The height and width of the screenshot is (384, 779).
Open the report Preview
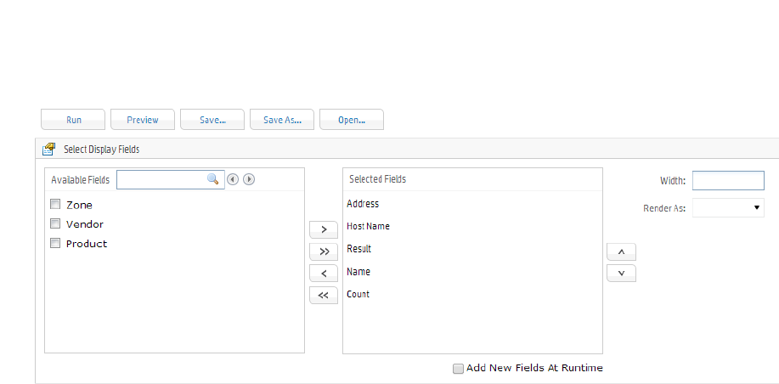pos(143,120)
